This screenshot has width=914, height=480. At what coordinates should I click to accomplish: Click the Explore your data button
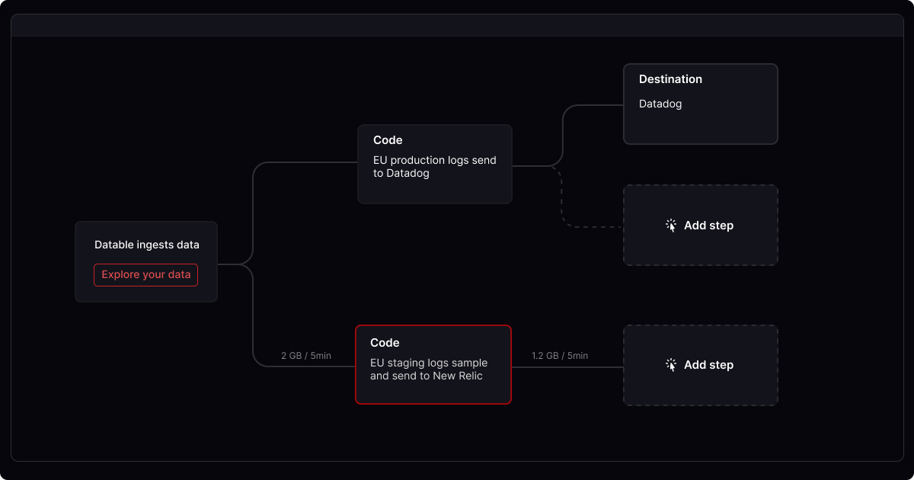click(145, 275)
